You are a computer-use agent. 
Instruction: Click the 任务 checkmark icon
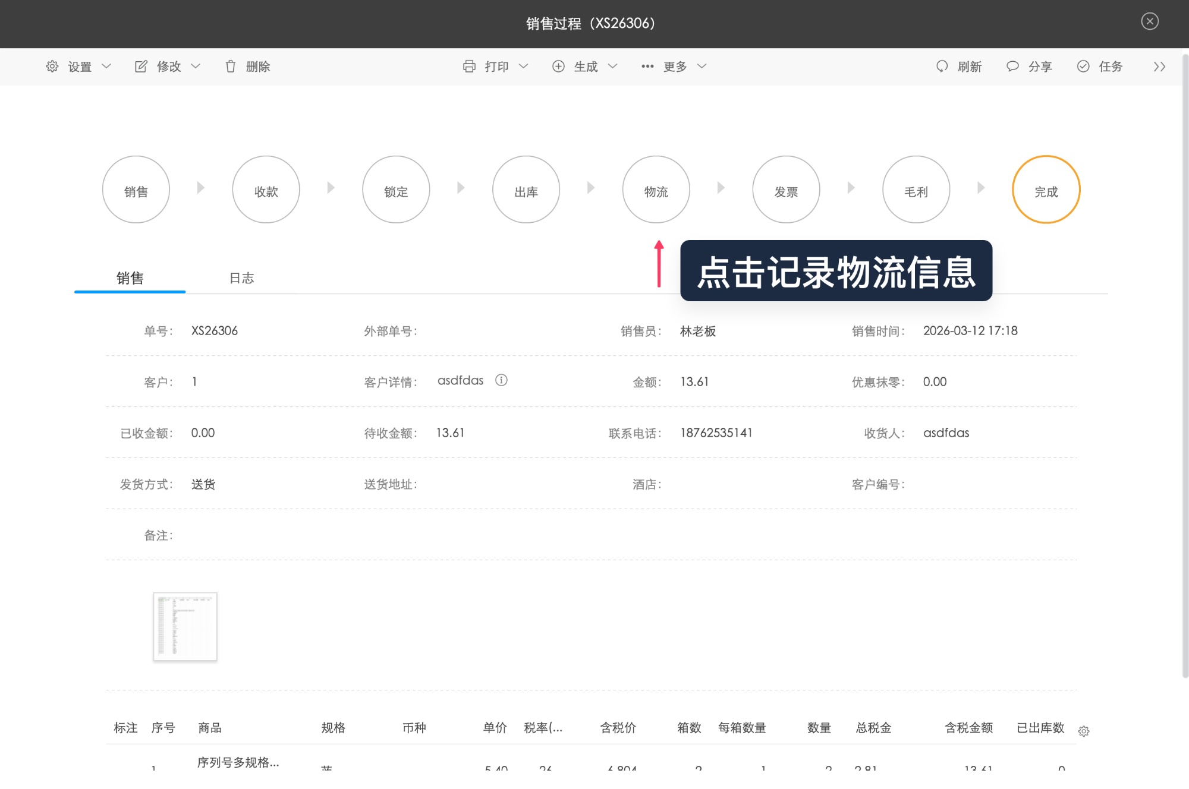tap(1083, 67)
